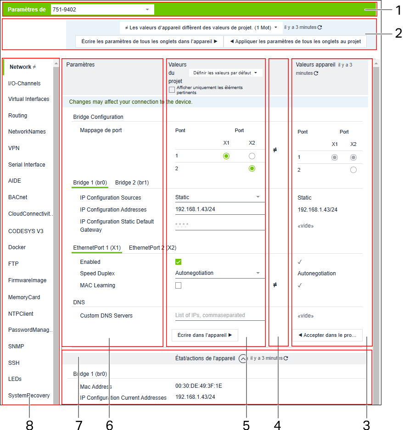Check Afficher uniquement les éléments pertinents
The image size is (403, 430).
[172, 90]
